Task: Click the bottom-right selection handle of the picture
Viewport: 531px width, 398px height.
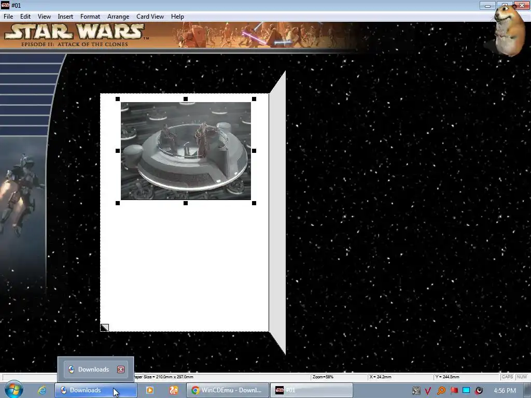Action: 254,203
